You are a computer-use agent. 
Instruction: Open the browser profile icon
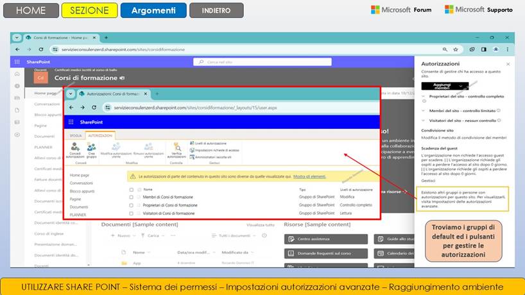(496, 49)
